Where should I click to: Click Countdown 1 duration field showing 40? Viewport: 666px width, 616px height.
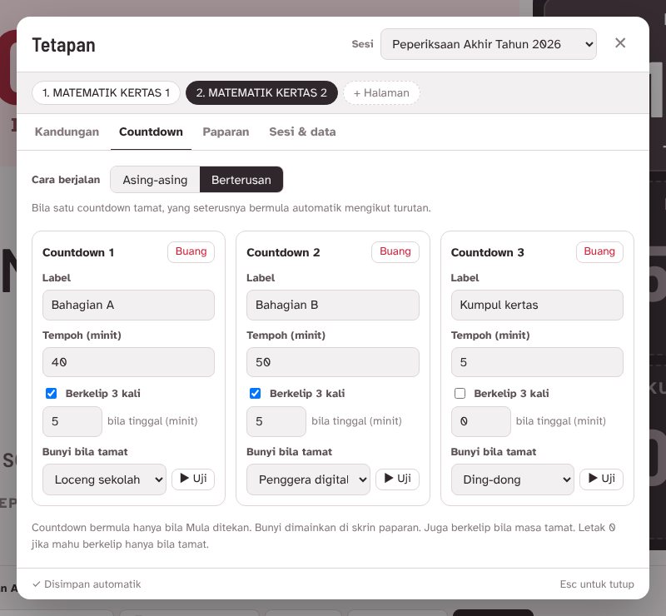tap(128, 362)
